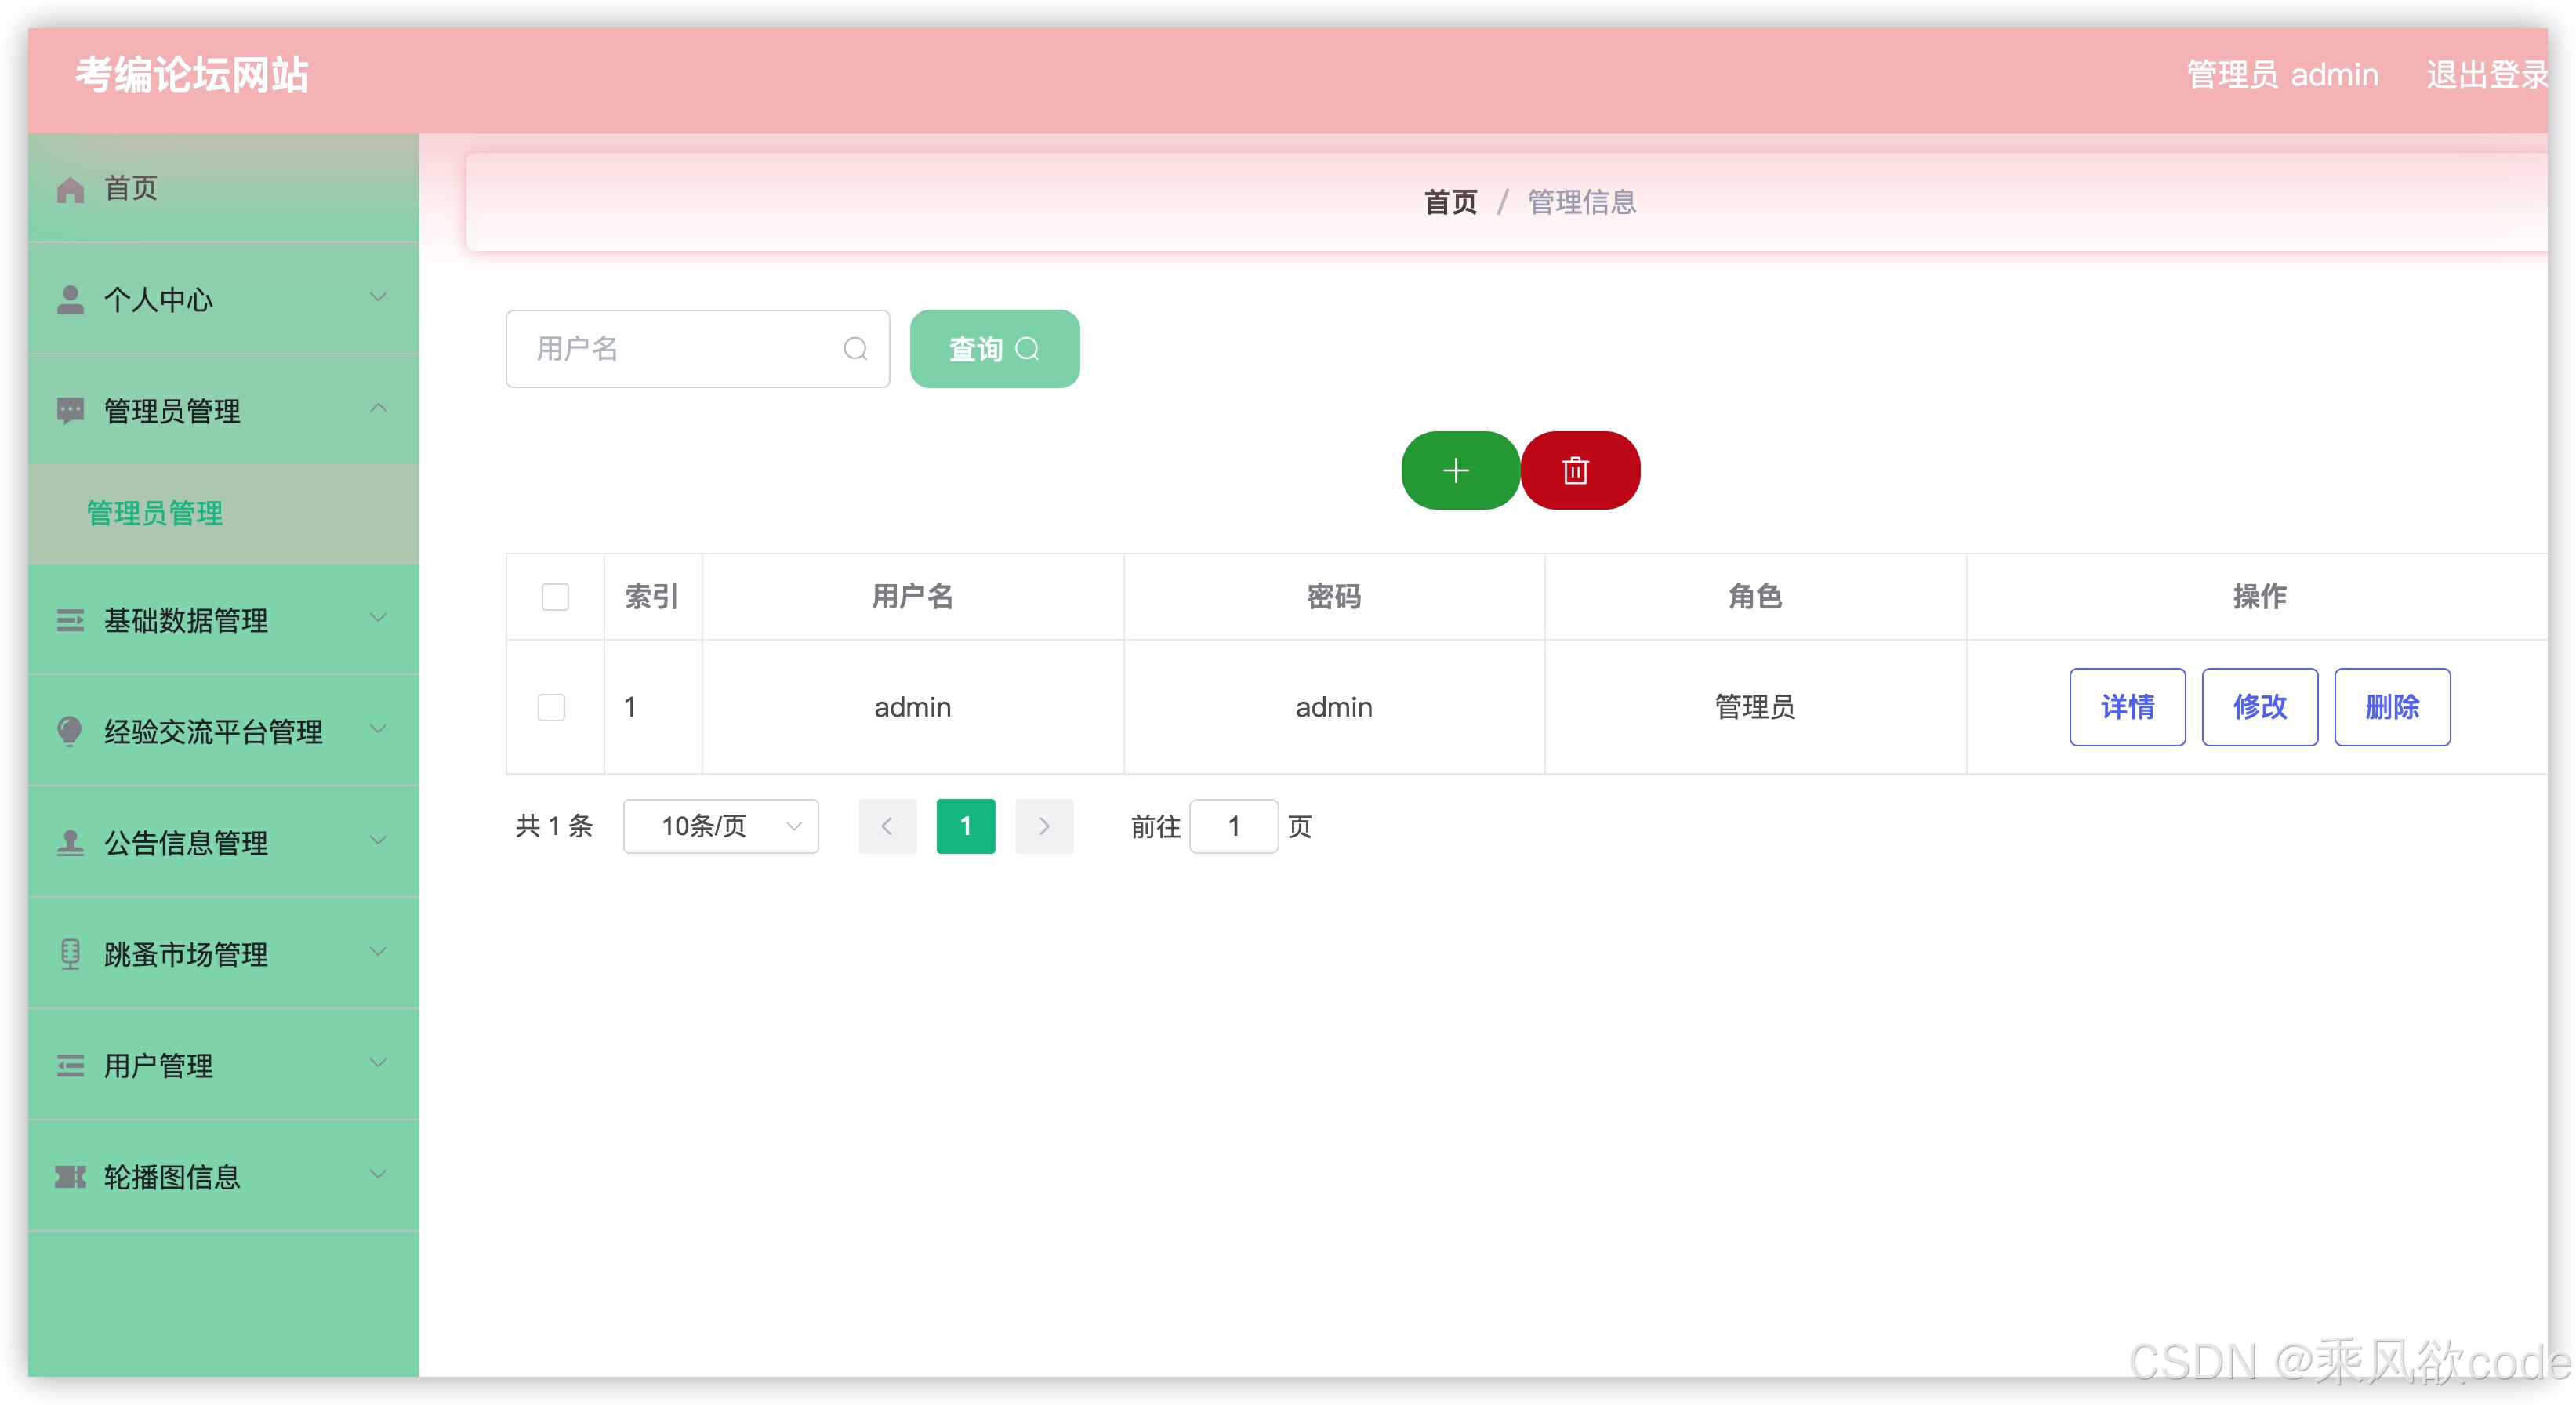Viewport: 2576px width, 1405px height.
Task: Click the home icon beside 首页
Action: pos(71,188)
